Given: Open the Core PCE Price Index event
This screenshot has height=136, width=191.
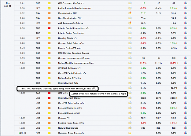Looking at the screenshot, I should click(x=71, y=103).
